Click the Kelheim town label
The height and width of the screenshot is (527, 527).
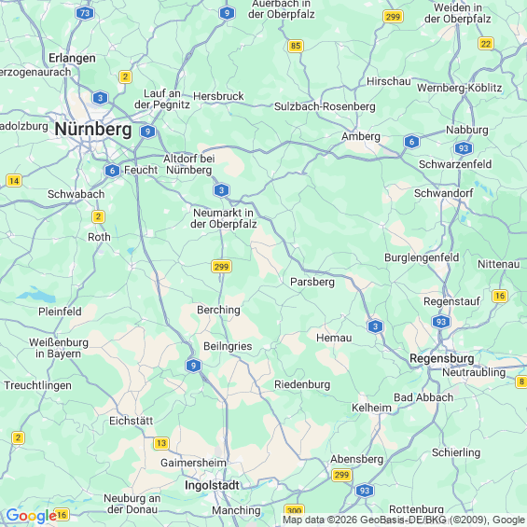click(371, 408)
